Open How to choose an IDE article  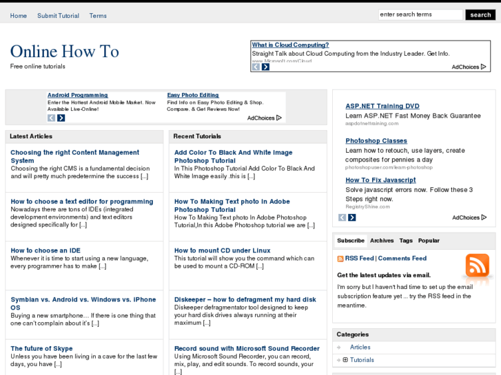(45, 250)
